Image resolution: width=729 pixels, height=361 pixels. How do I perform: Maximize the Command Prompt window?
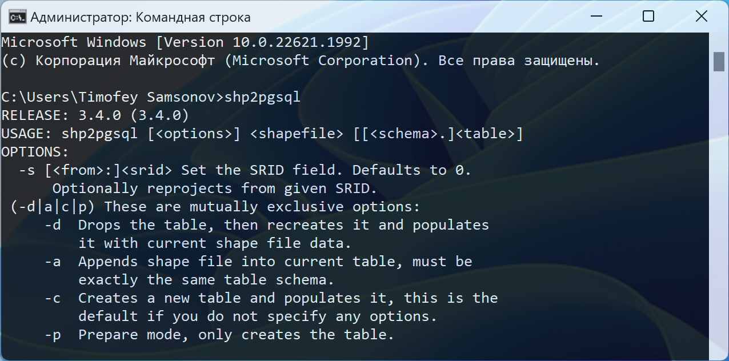pyautogui.click(x=648, y=17)
